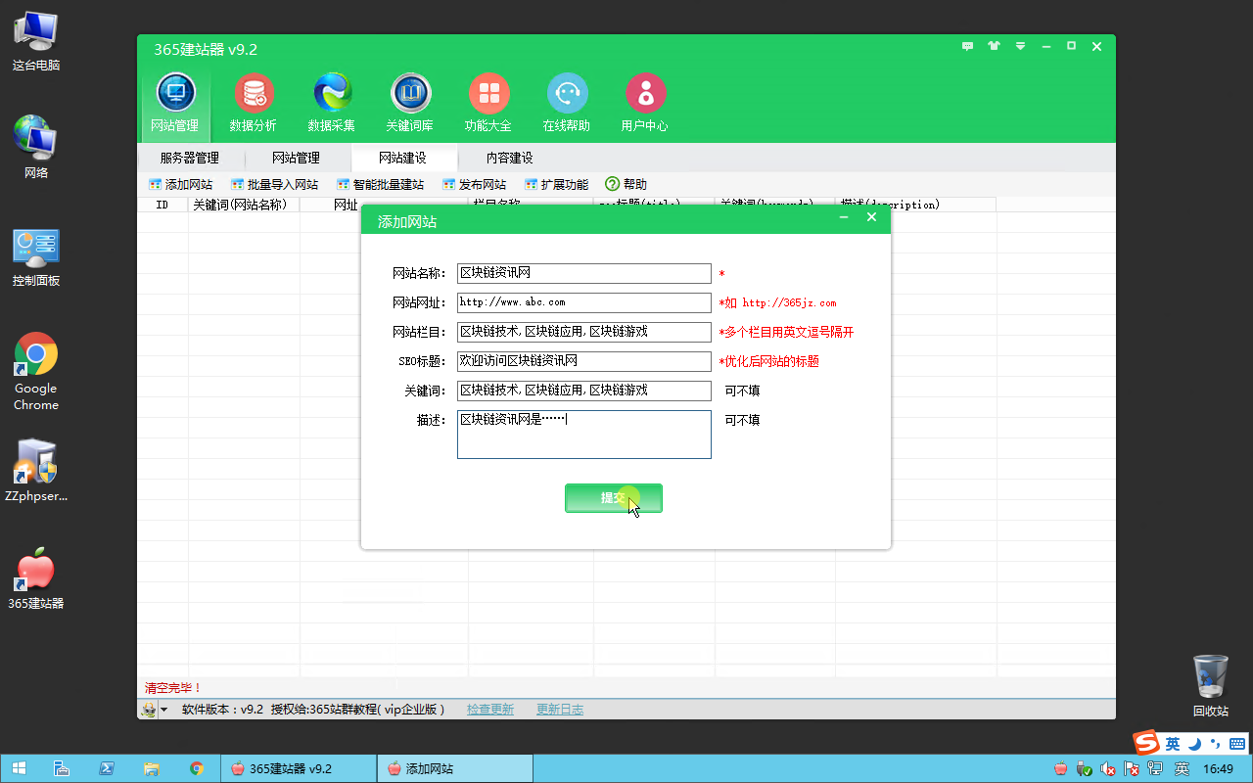Open the status bar settings icon dropdown
This screenshot has width=1253, height=783.
154,710
